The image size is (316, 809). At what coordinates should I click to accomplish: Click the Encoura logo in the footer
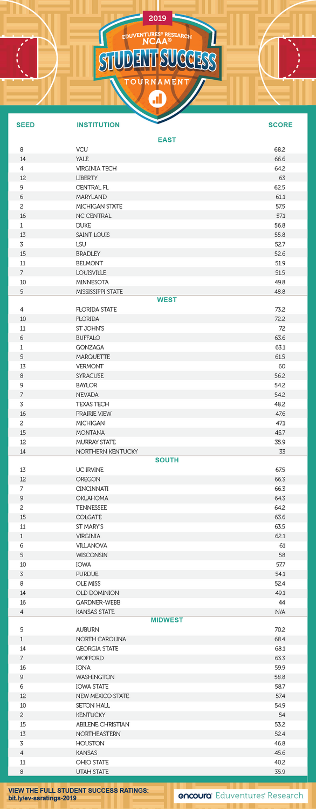point(195,795)
